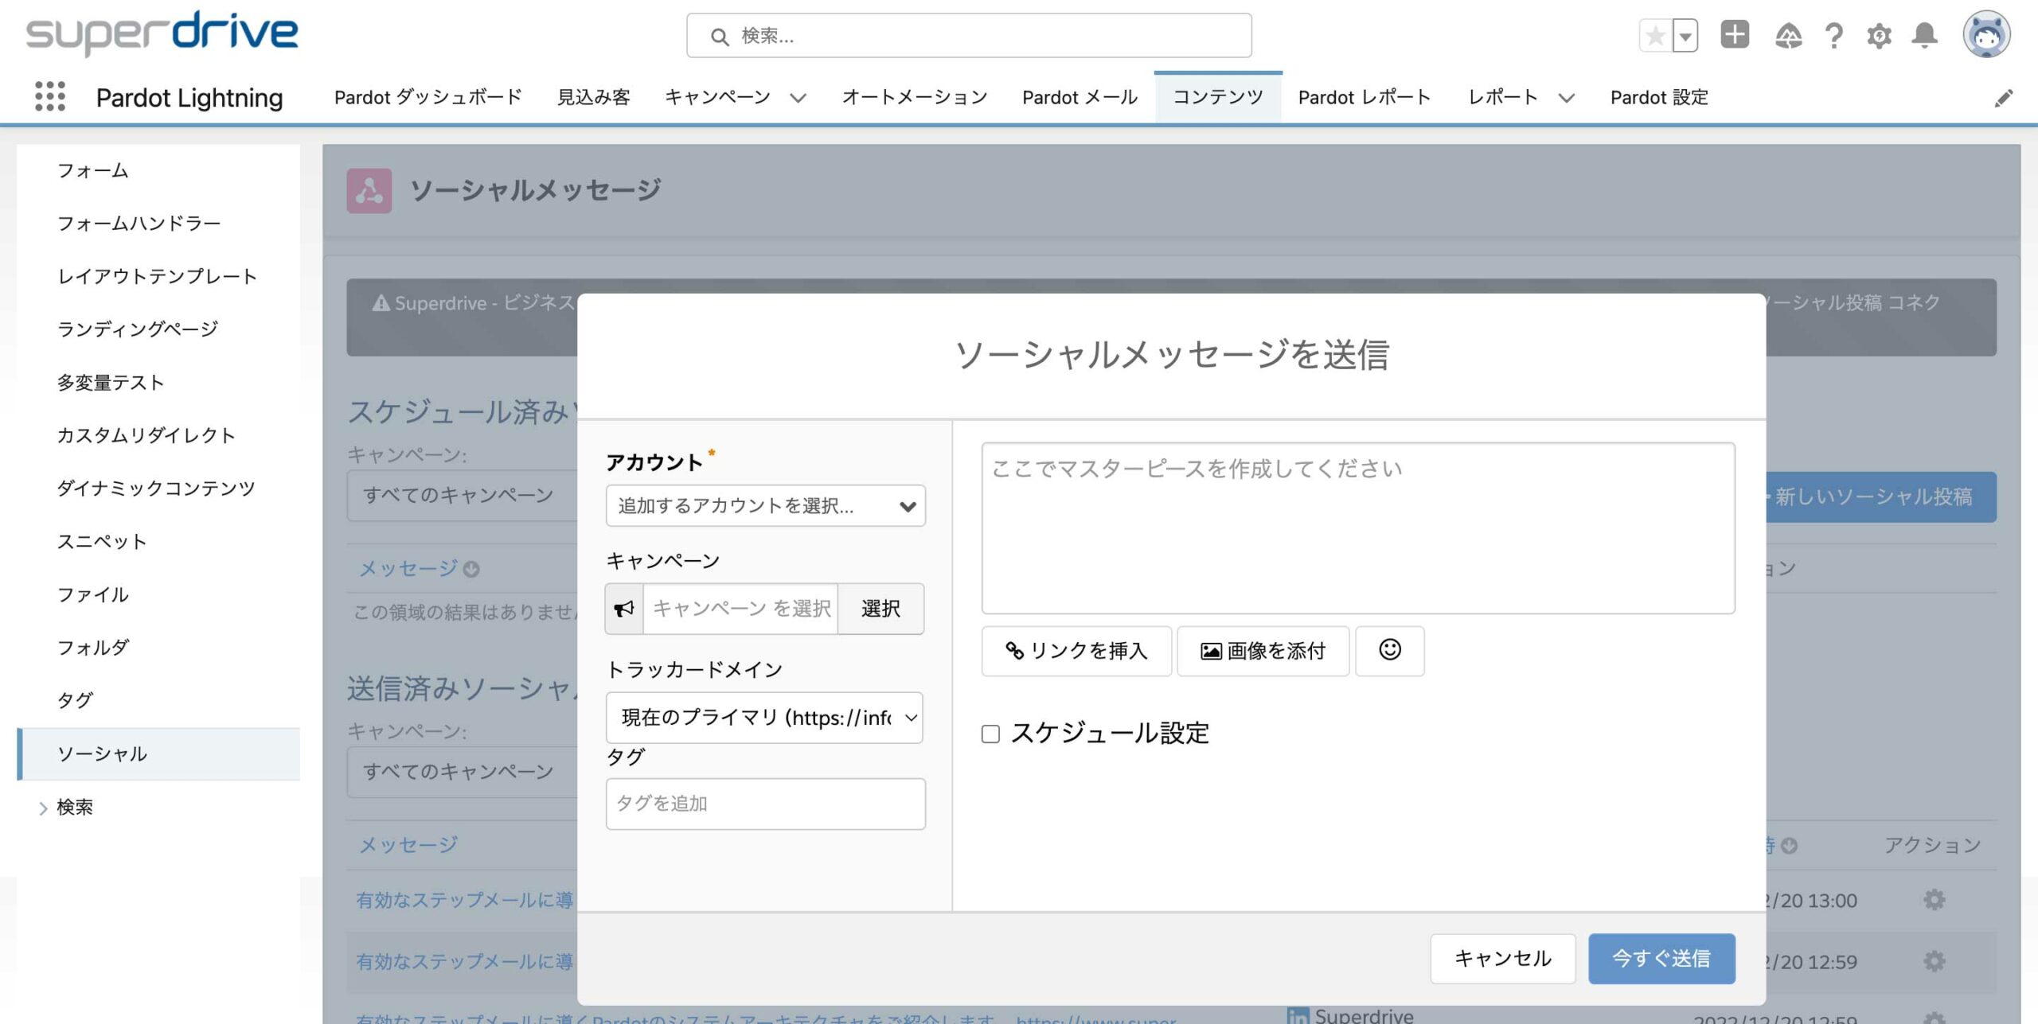The image size is (2038, 1024).
Task: Expand the 検索 sidebar item
Action: (44, 808)
